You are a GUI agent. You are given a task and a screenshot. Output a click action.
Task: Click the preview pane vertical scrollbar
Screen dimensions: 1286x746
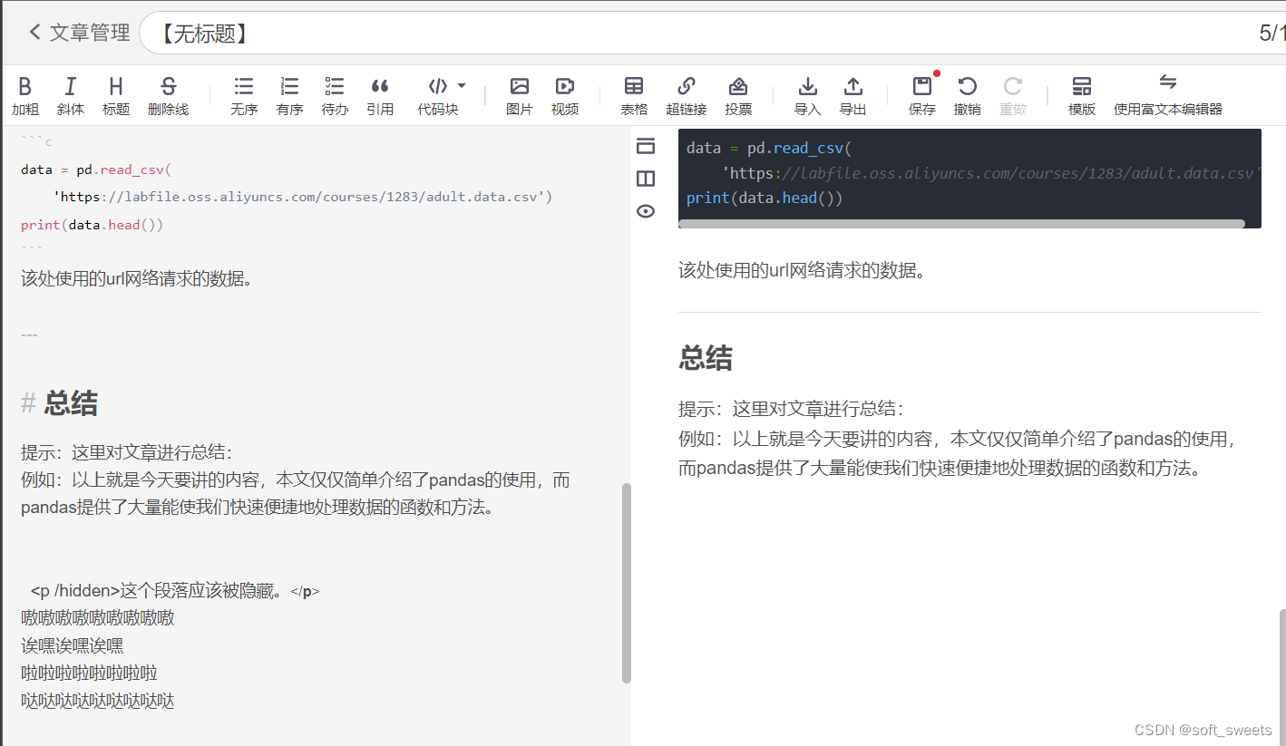[1281, 675]
